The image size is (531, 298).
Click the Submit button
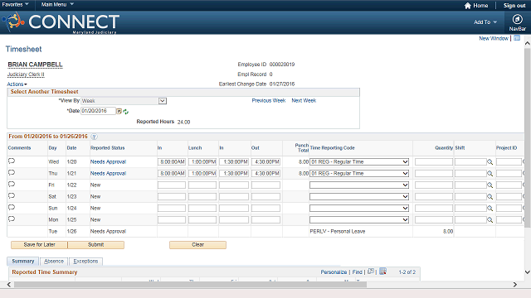(x=96, y=245)
